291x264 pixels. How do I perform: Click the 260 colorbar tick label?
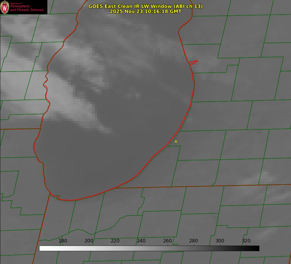(x=167, y=241)
